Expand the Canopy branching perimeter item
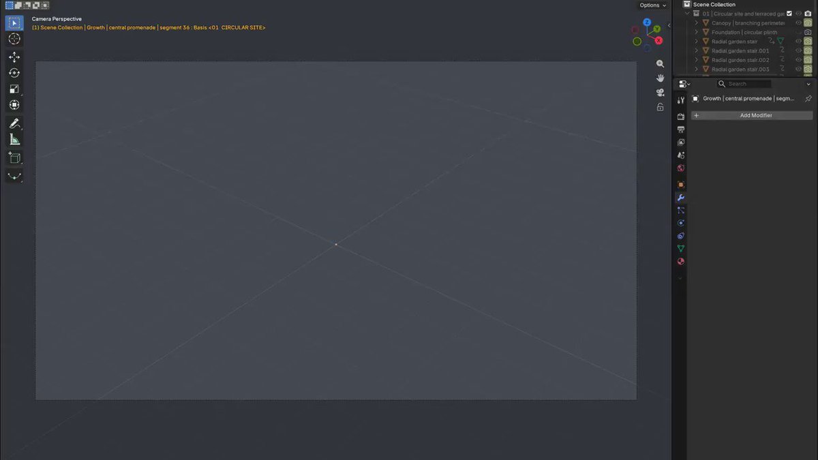The width and height of the screenshot is (818, 460). tap(696, 23)
